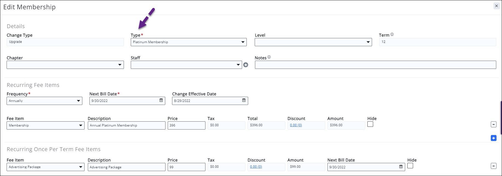Open the Frequency dropdown set to Annually
Image resolution: width=502 pixels, height=176 pixels.
pos(44,101)
